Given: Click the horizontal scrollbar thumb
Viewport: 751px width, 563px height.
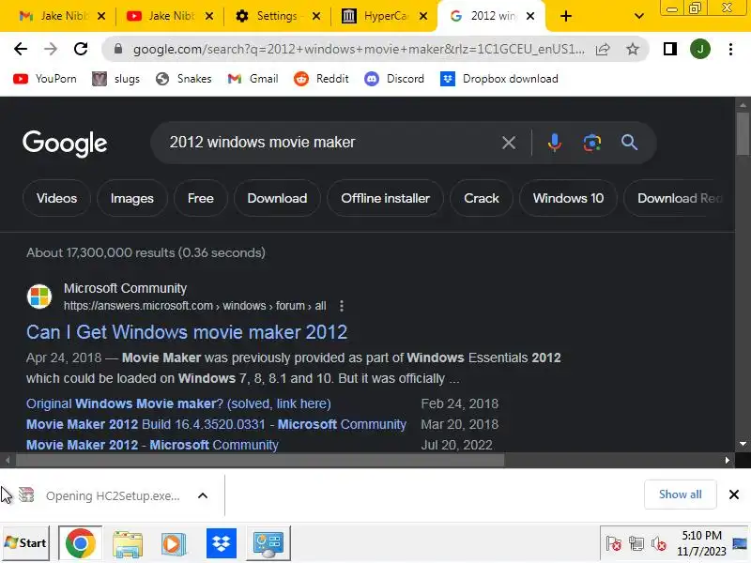Looking at the screenshot, I should click(260, 460).
